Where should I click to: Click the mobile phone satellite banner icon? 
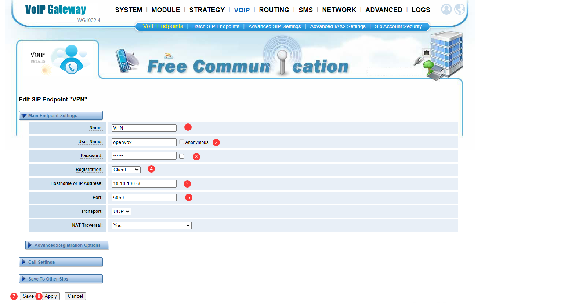(x=127, y=60)
